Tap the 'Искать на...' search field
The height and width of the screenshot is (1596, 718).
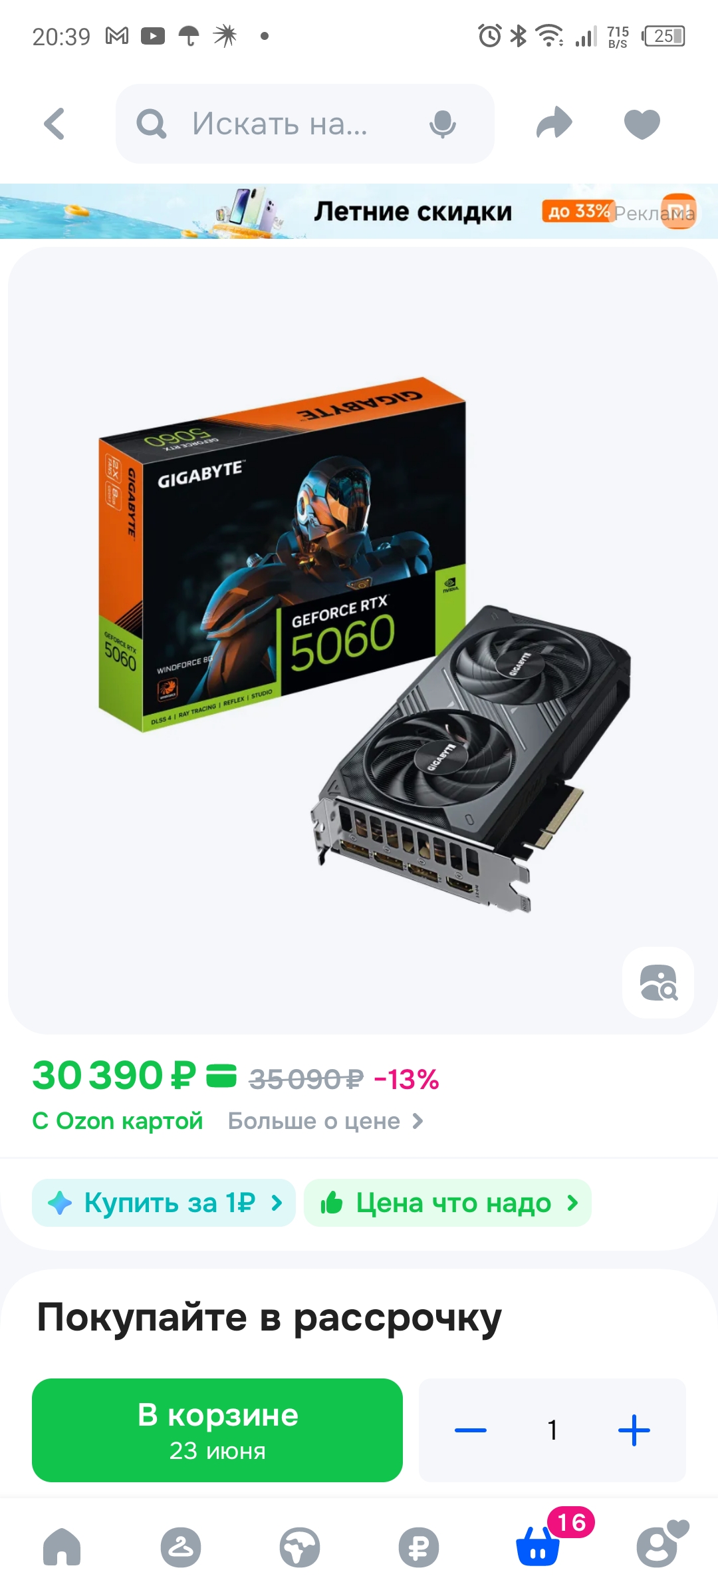(x=305, y=124)
